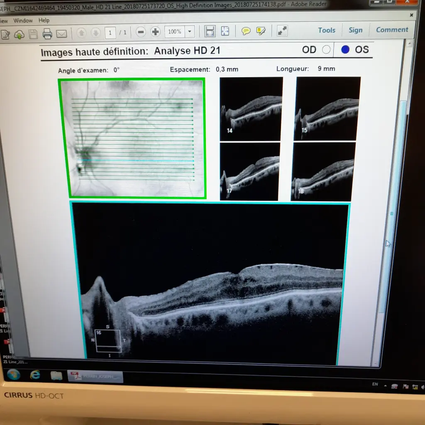Open the Help menu
The width and height of the screenshot is (425, 425).
coord(44,20)
